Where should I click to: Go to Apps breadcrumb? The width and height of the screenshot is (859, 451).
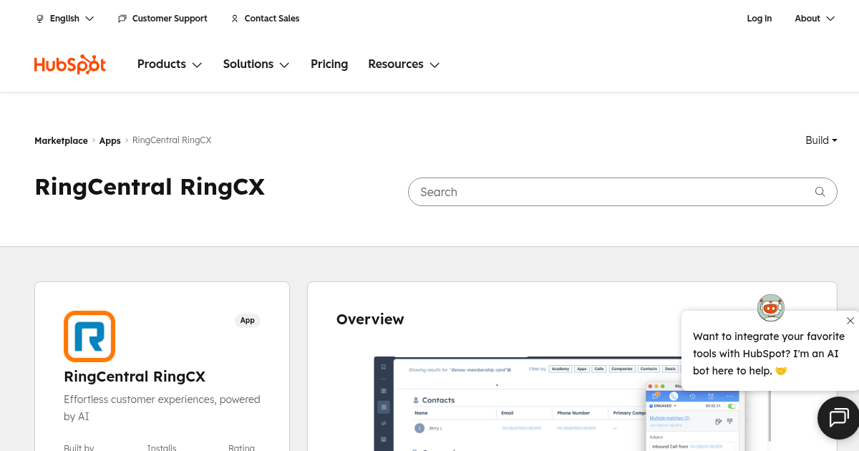coord(110,141)
